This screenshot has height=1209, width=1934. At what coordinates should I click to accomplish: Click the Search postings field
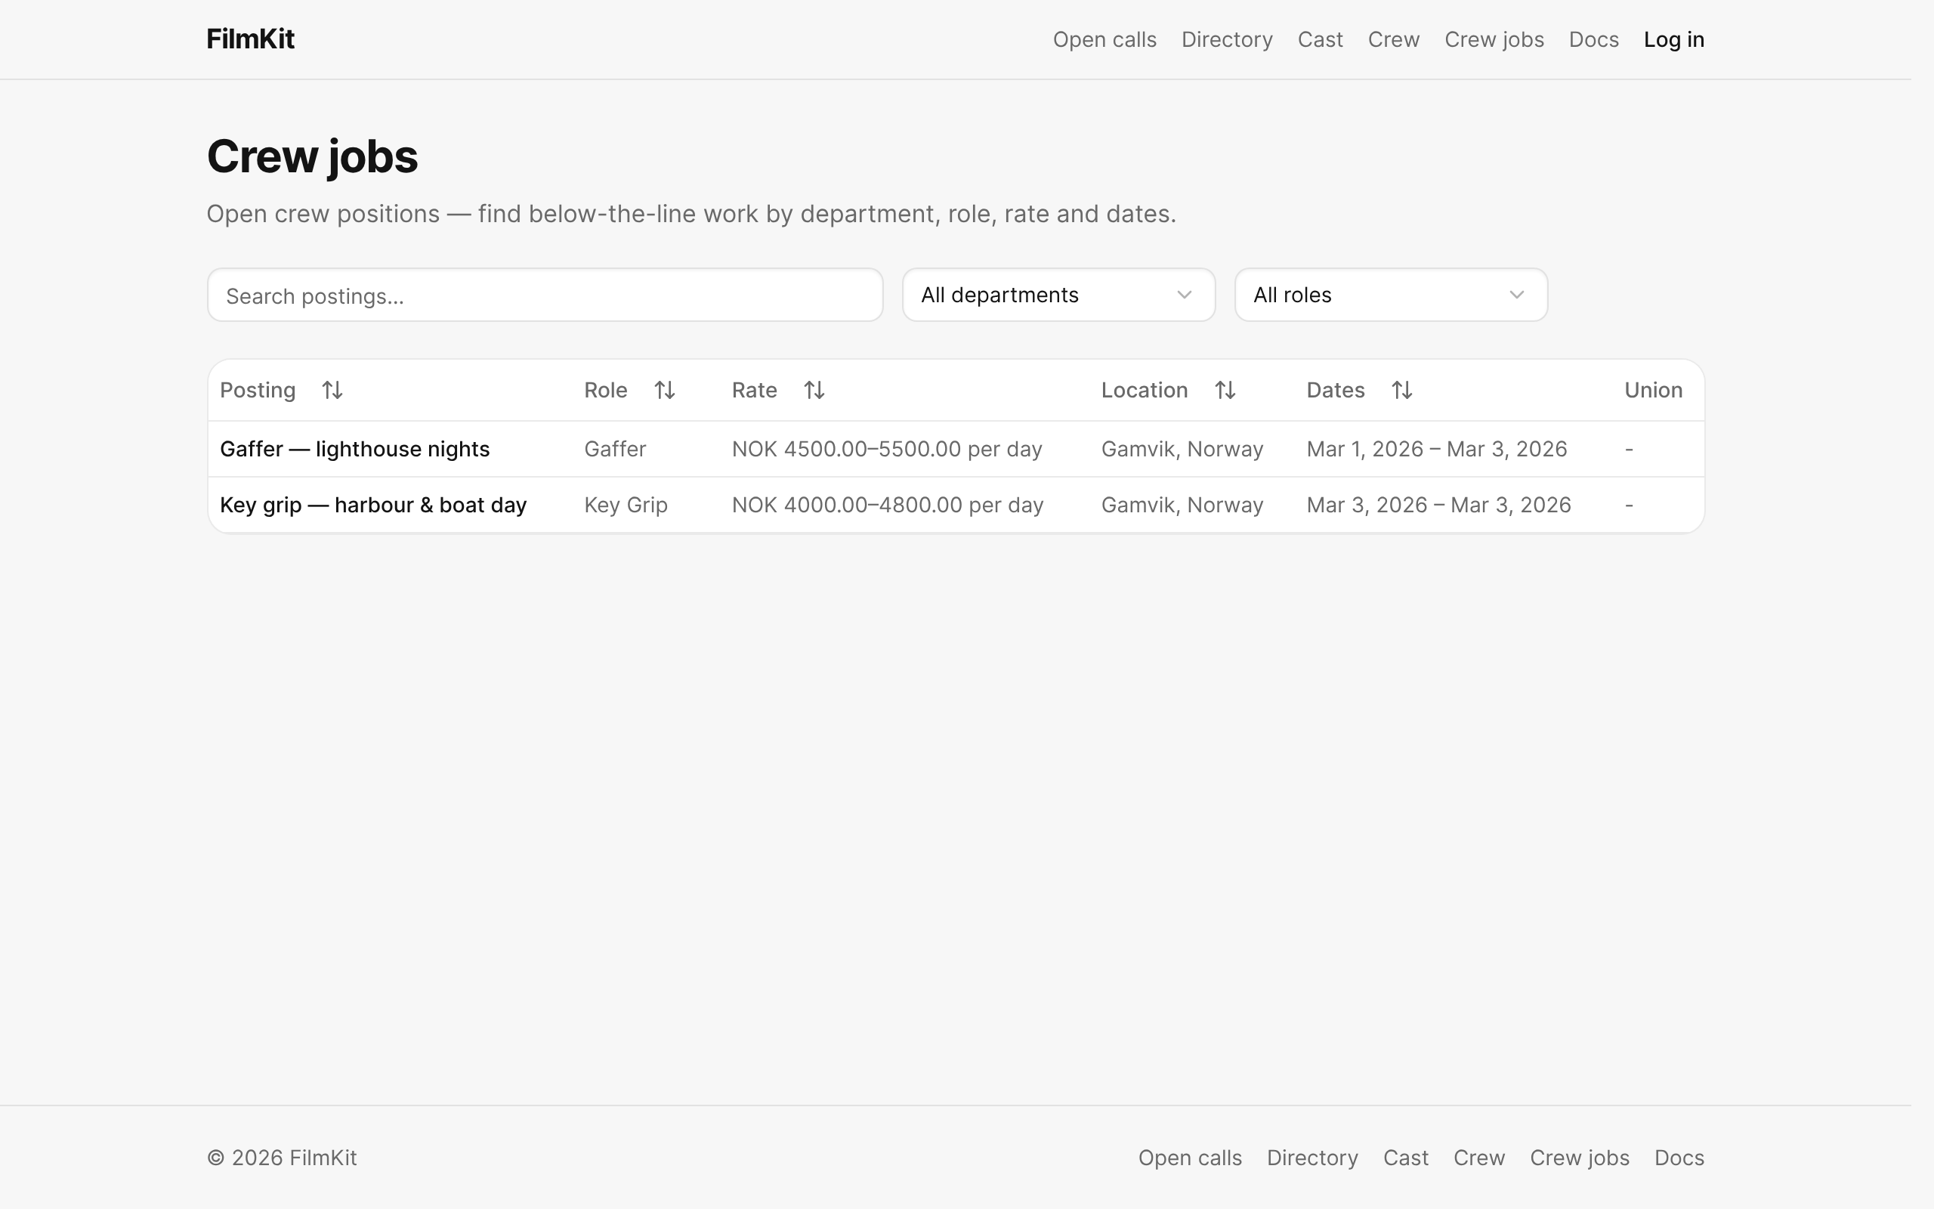point(545,295)
